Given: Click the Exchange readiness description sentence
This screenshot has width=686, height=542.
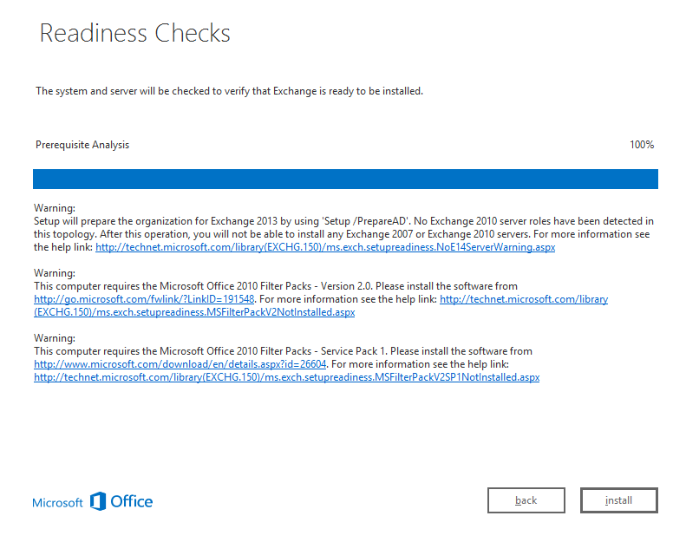Looking at the screenshot, I should pos(229,91).
